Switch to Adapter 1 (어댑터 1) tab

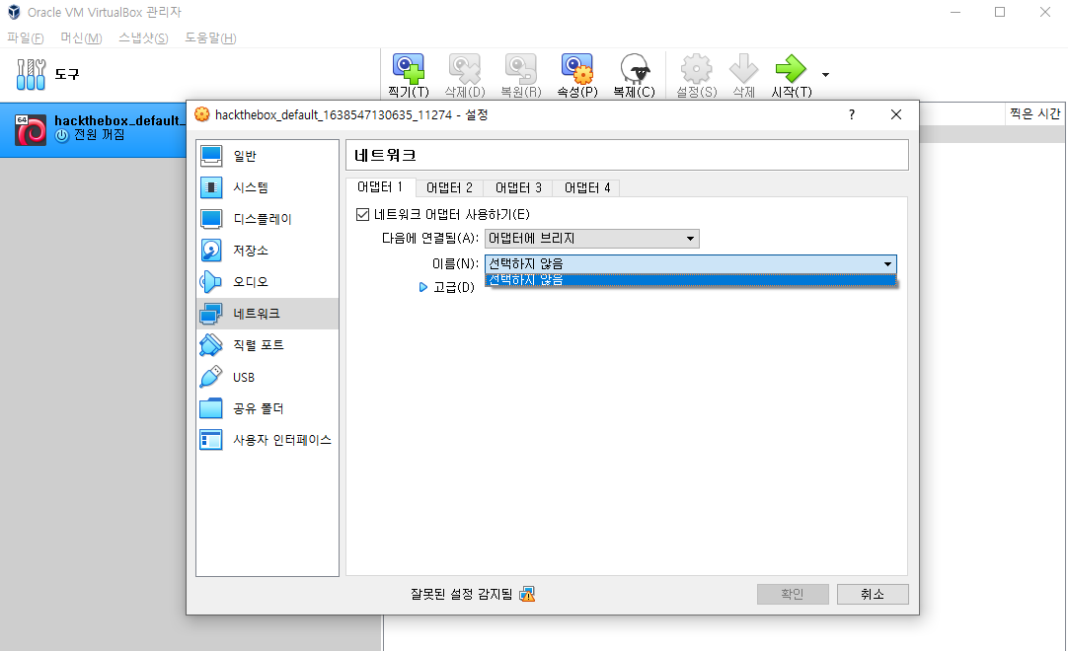coord(380,186)
